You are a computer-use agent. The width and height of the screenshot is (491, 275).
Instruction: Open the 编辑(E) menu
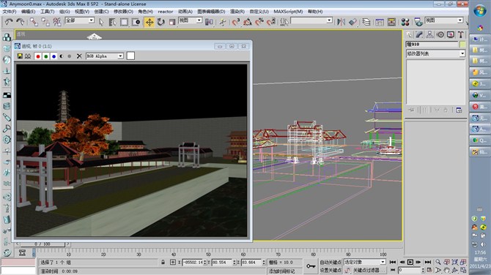pos(29,12)
